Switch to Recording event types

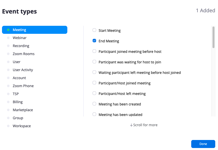[x=21, y=46]
